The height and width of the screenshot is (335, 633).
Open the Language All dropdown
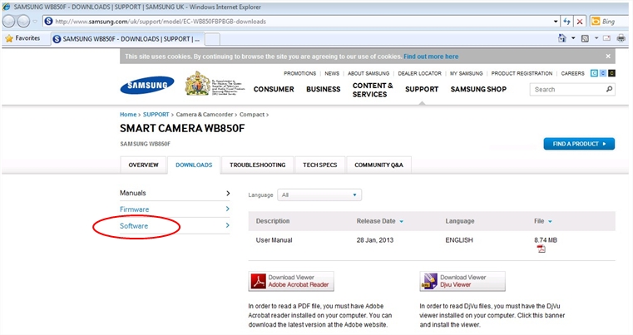(x=319, y=195)
